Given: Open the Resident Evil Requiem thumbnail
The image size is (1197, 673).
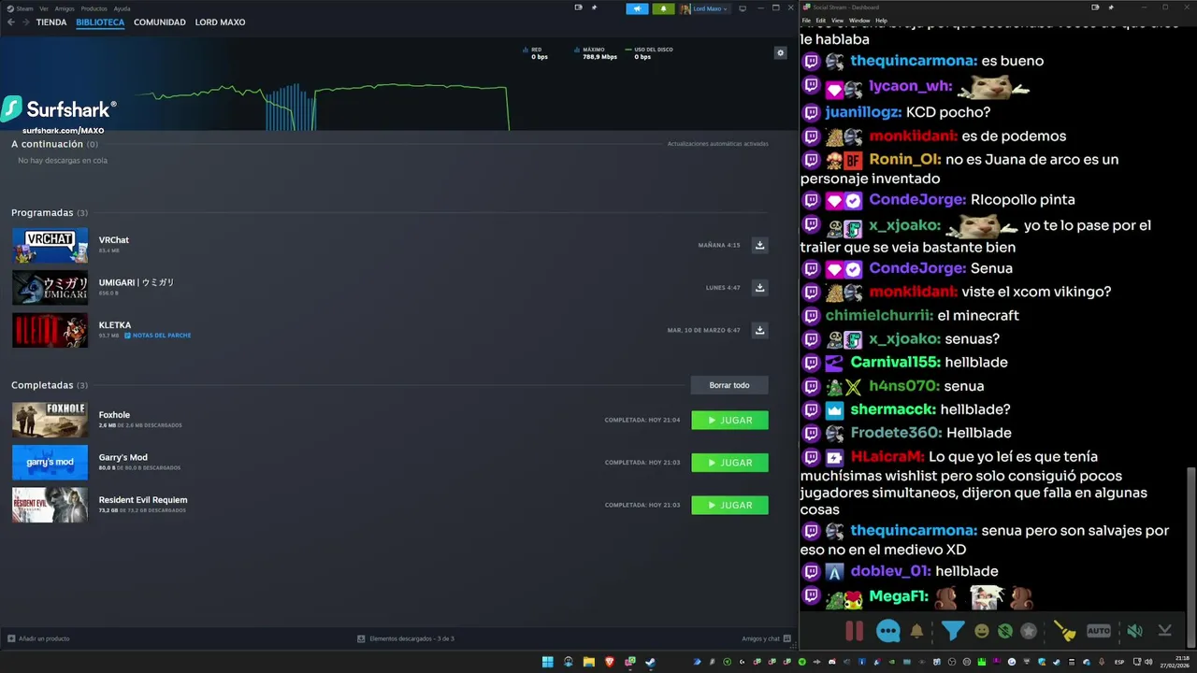Looking at the screenshot, I should click(50, 505).
